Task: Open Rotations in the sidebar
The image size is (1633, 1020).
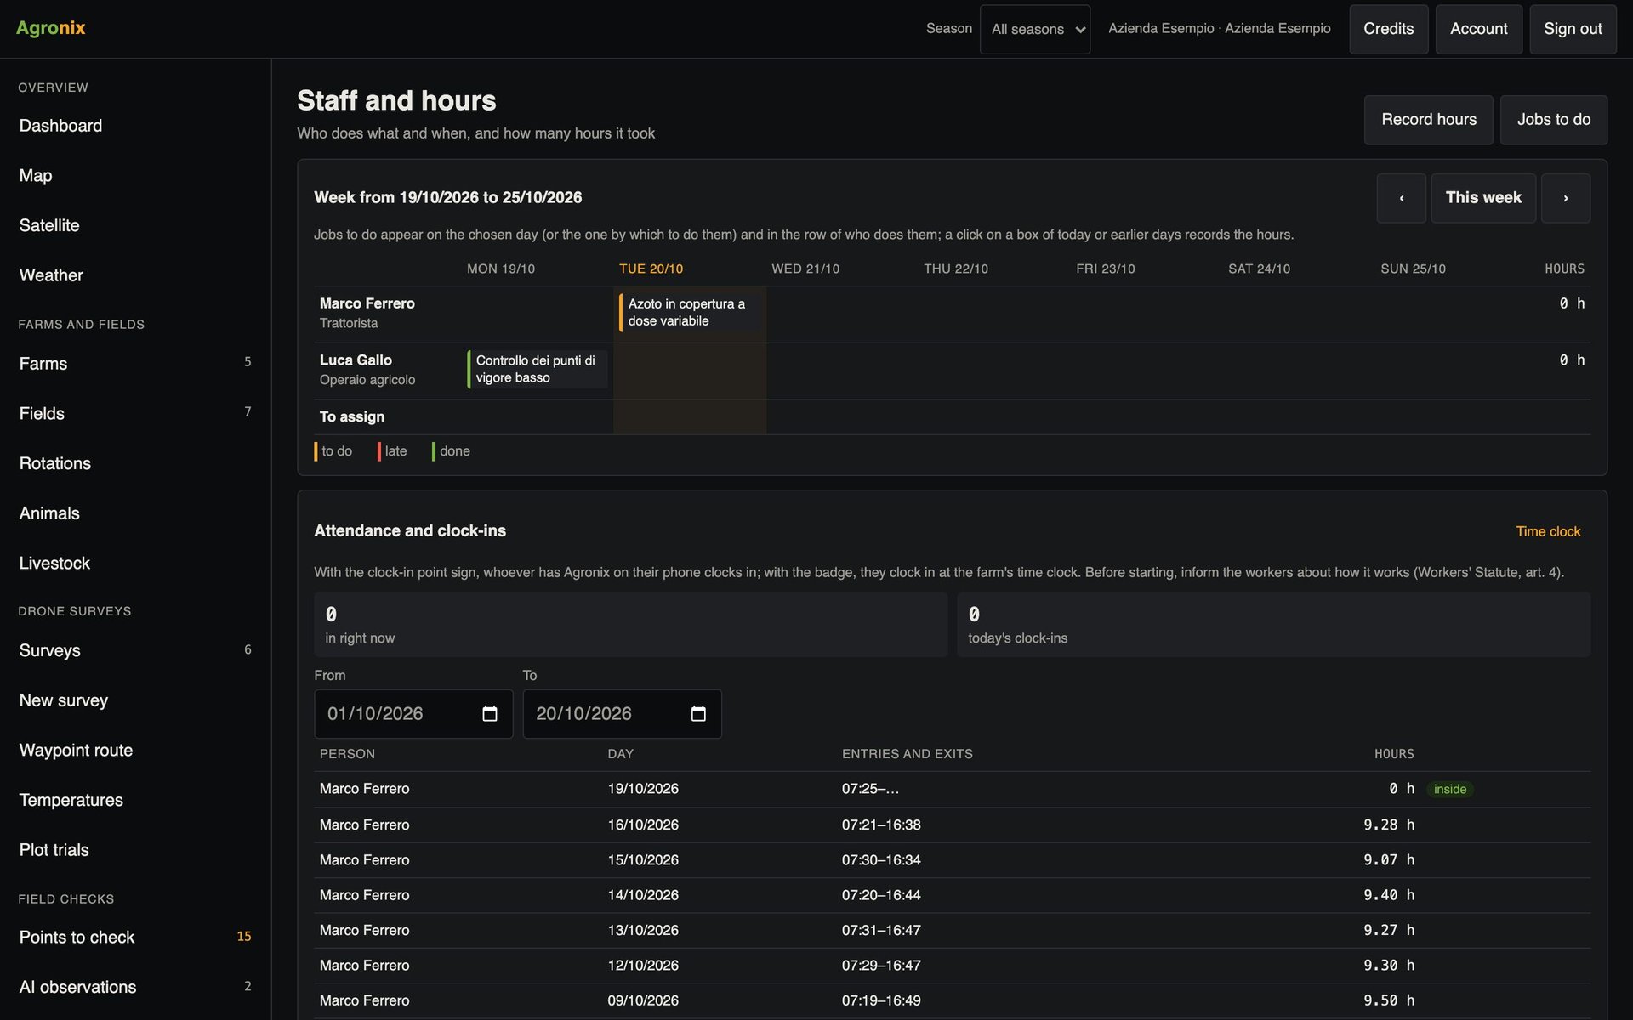Action: pos(135,464)
